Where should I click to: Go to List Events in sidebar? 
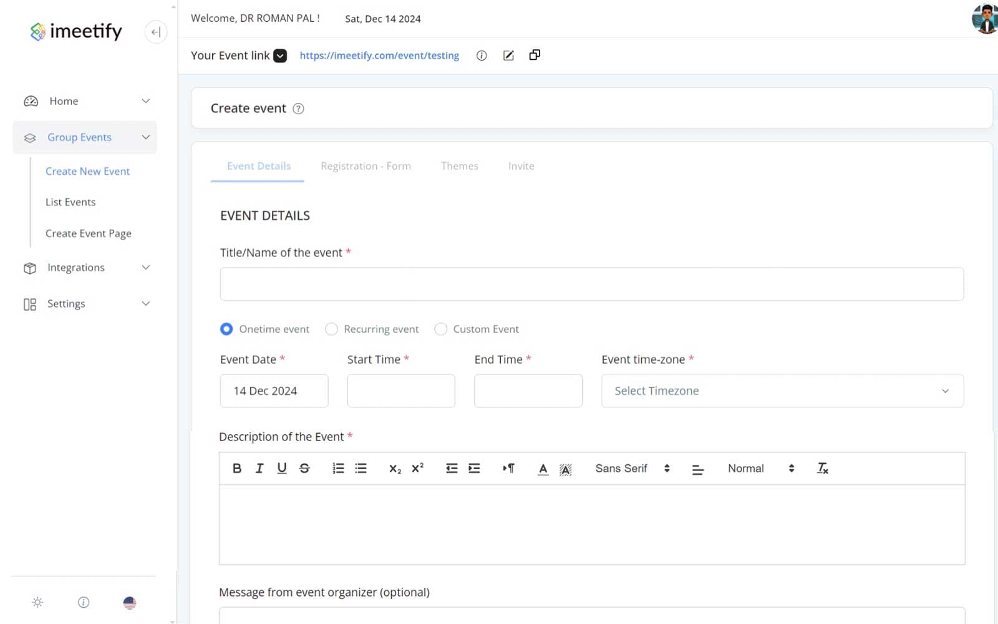tap(70, 202)
